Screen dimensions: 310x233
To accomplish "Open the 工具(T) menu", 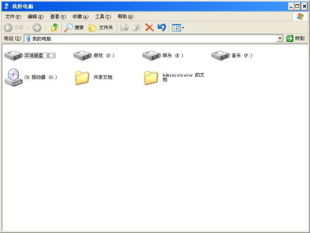I will pos(103,17).
